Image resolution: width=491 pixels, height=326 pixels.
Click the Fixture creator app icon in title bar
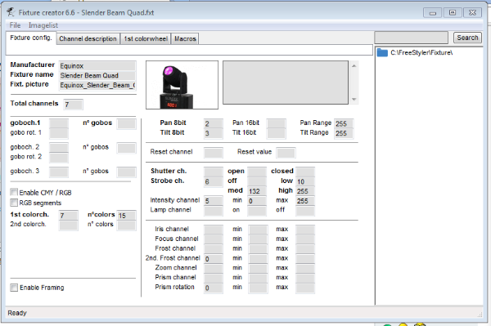click(x=11, y=12)
